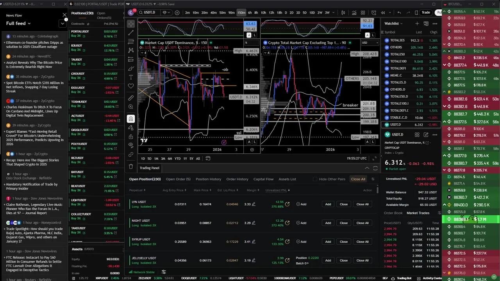The image size is (500, 281).
Task: Select the trend line drawing tool
Action: point(131,32)
